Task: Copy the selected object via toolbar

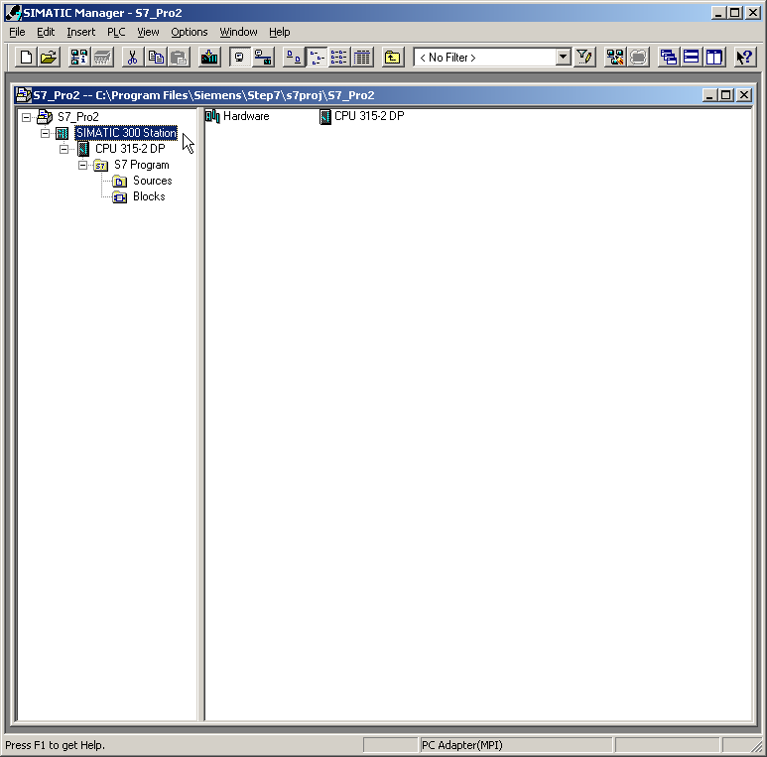Action: [x=156, y=58]
